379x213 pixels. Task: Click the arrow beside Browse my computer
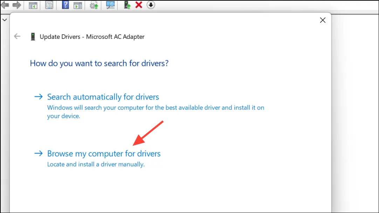[x=39, y=154]
